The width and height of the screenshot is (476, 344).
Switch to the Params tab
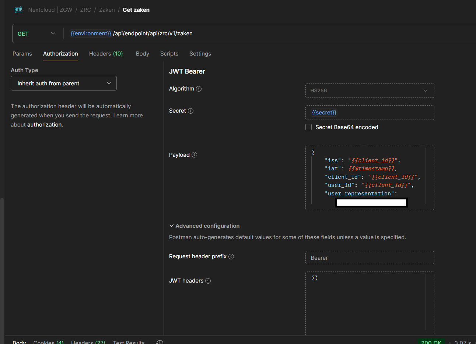22,54
